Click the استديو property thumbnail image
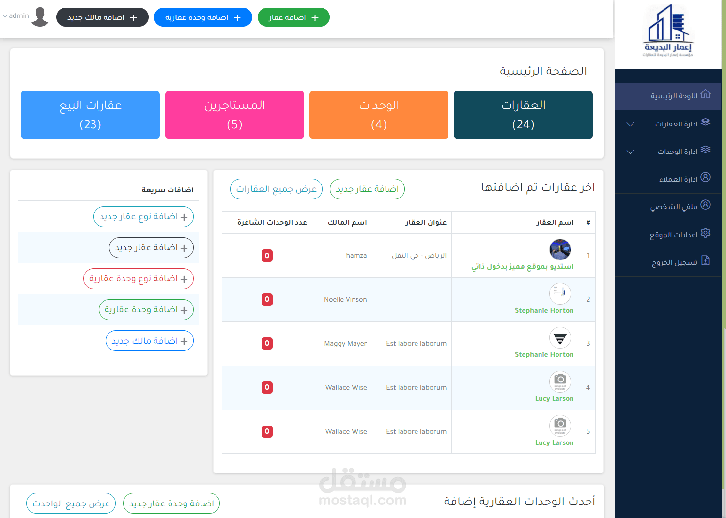 click(x=560, y=249)
